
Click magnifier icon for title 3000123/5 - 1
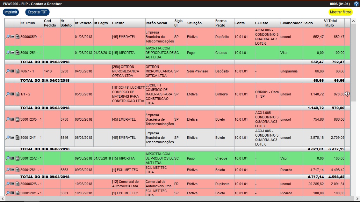[8, 119]
